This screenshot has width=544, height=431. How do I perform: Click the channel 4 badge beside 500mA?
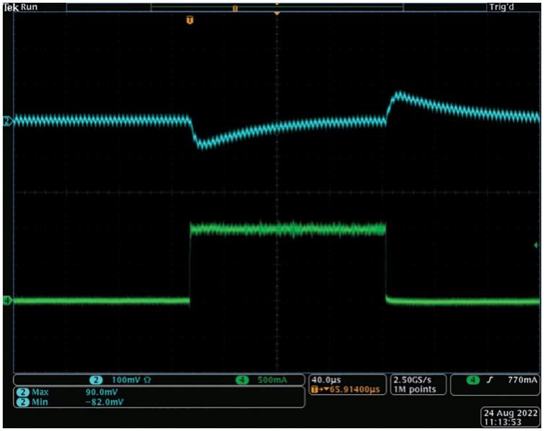pos(240,379)
